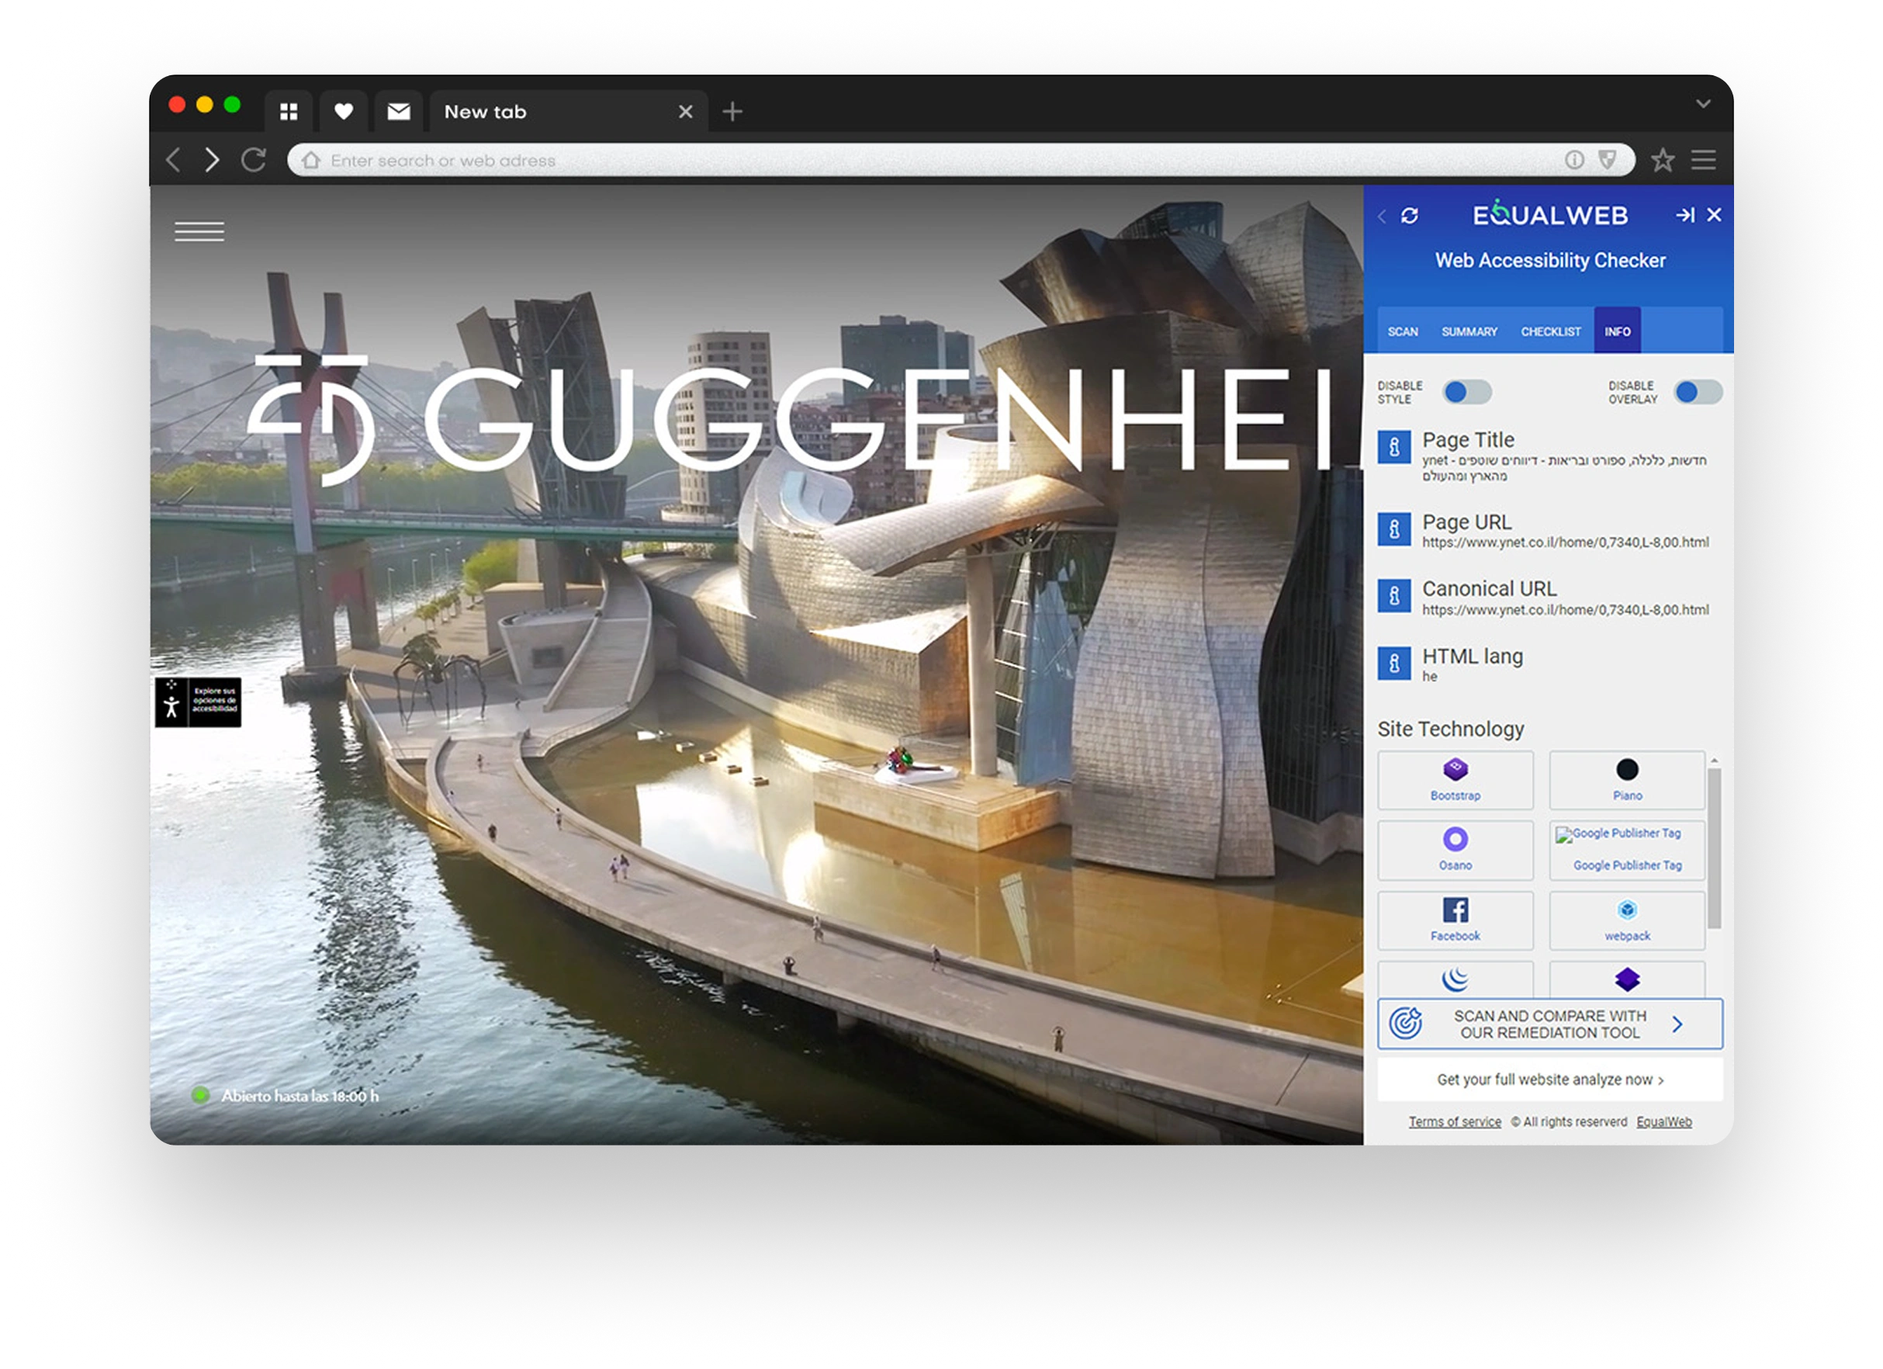This screenshot has width=1883, height=1369.
Task: Expand the tab list chevron at top right
Action: 1703,105
